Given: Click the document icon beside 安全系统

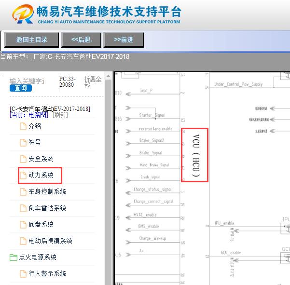Looking at the screenshot, I should [x=23, y=159].
